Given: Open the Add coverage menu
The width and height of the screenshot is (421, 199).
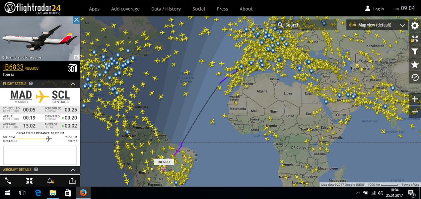Looking at the screenshot, I should tap(125, 9).
